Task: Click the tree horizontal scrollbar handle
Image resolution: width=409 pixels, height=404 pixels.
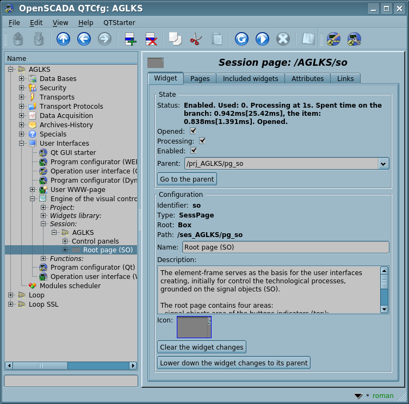Action: 40,365
